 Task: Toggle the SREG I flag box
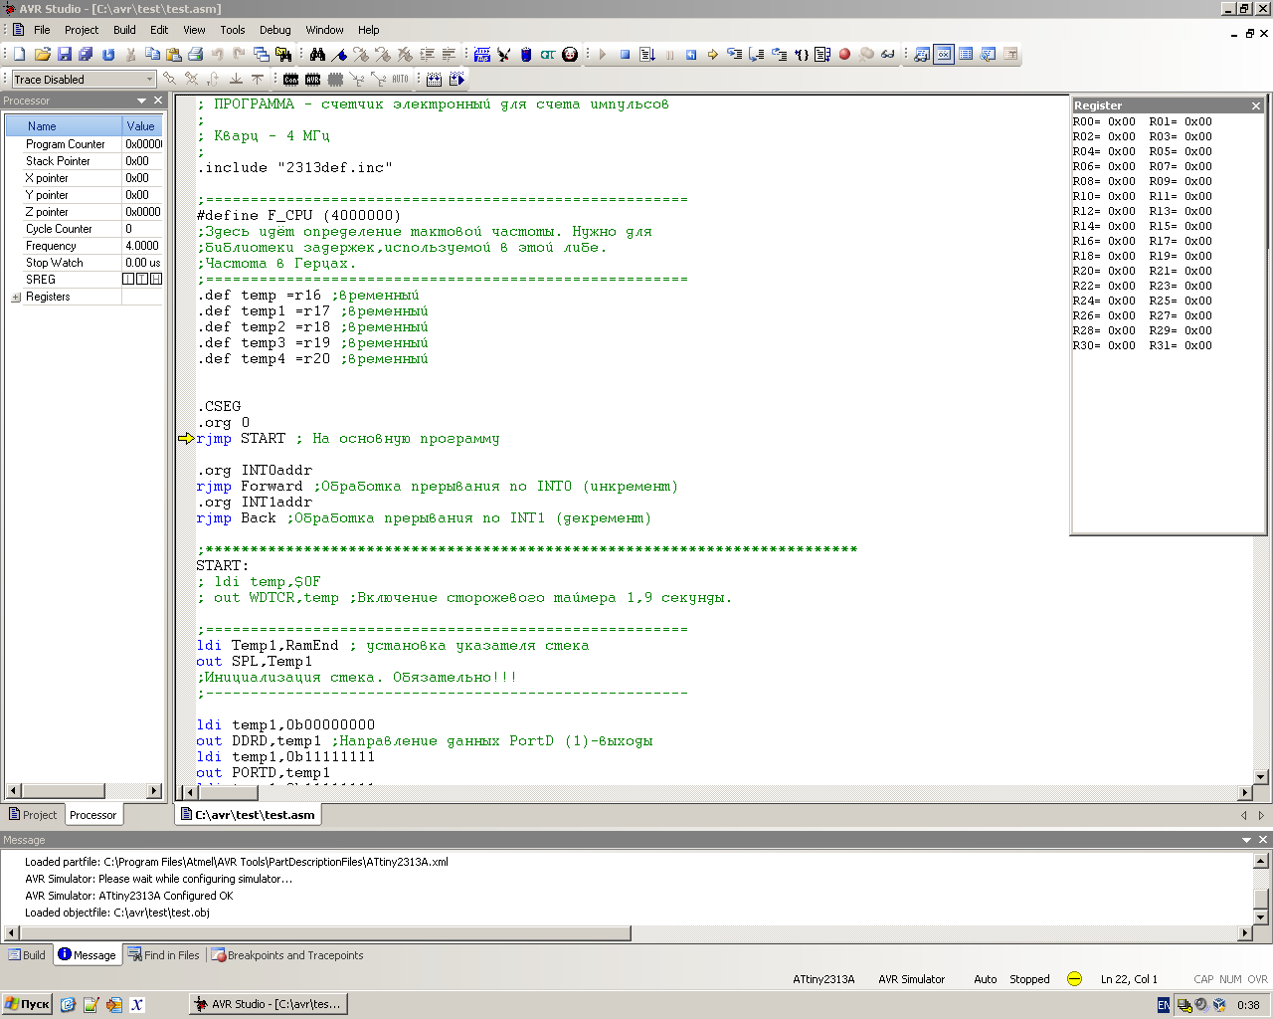[128, 280]
